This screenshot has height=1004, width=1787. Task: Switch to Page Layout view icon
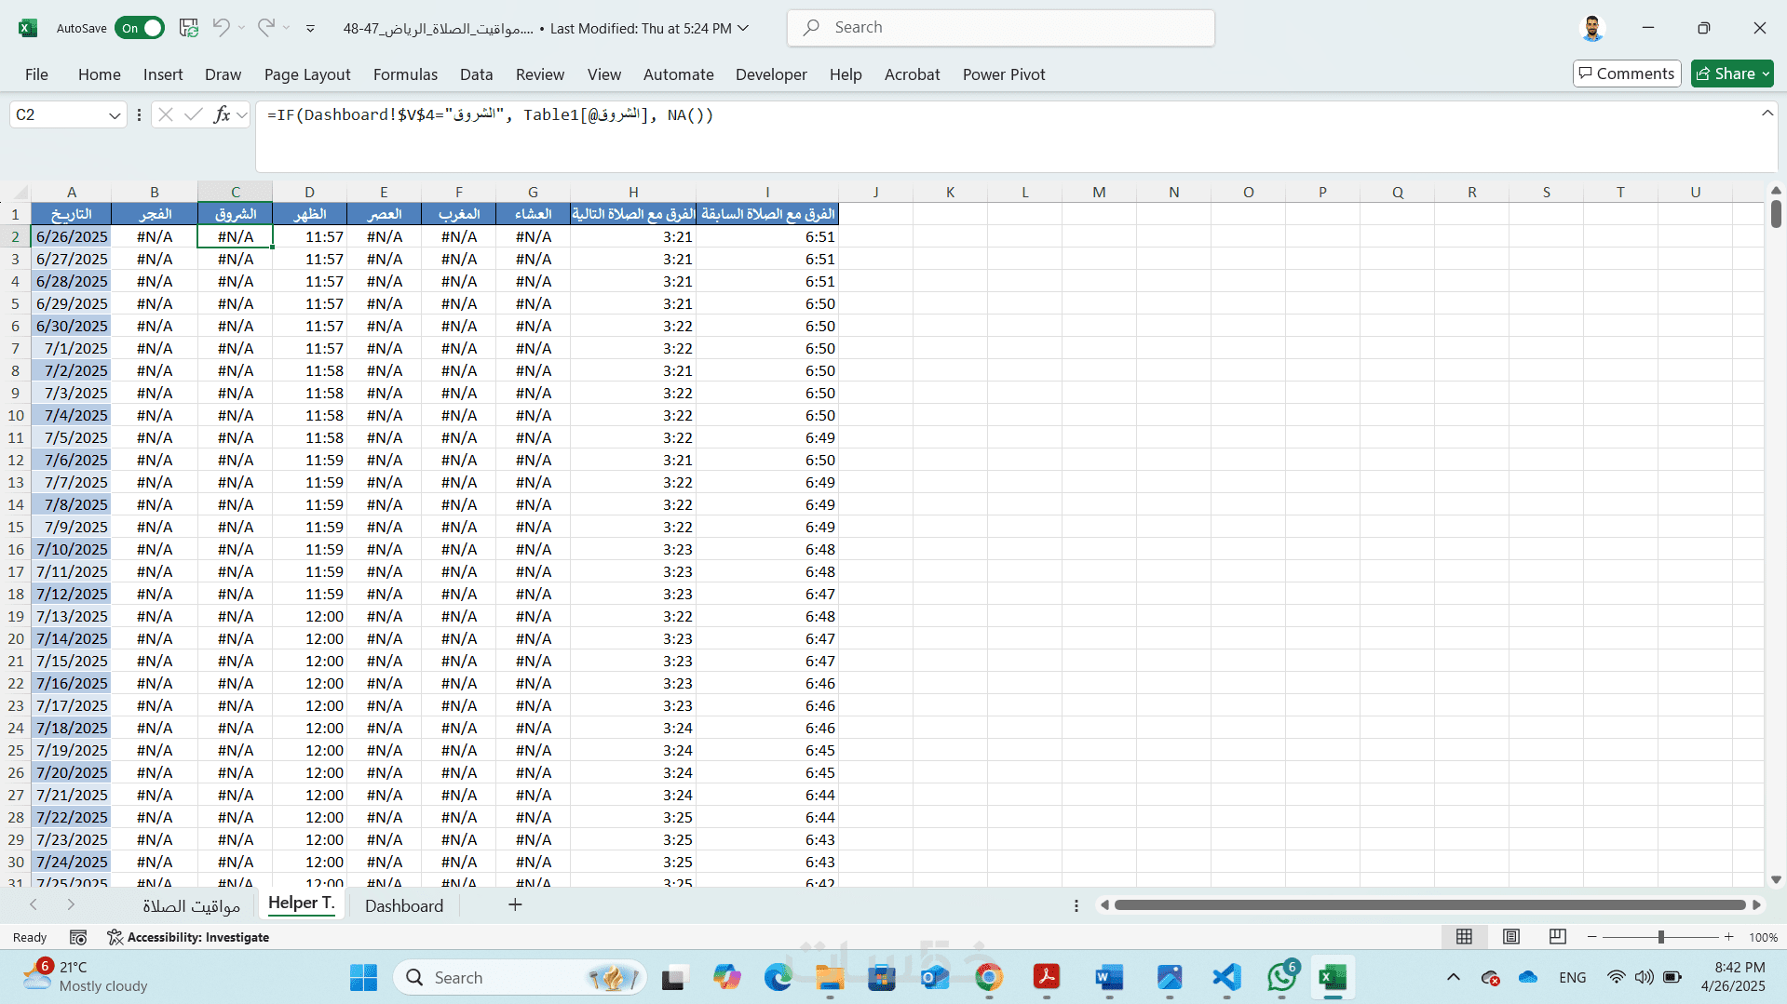(1510, 937)
